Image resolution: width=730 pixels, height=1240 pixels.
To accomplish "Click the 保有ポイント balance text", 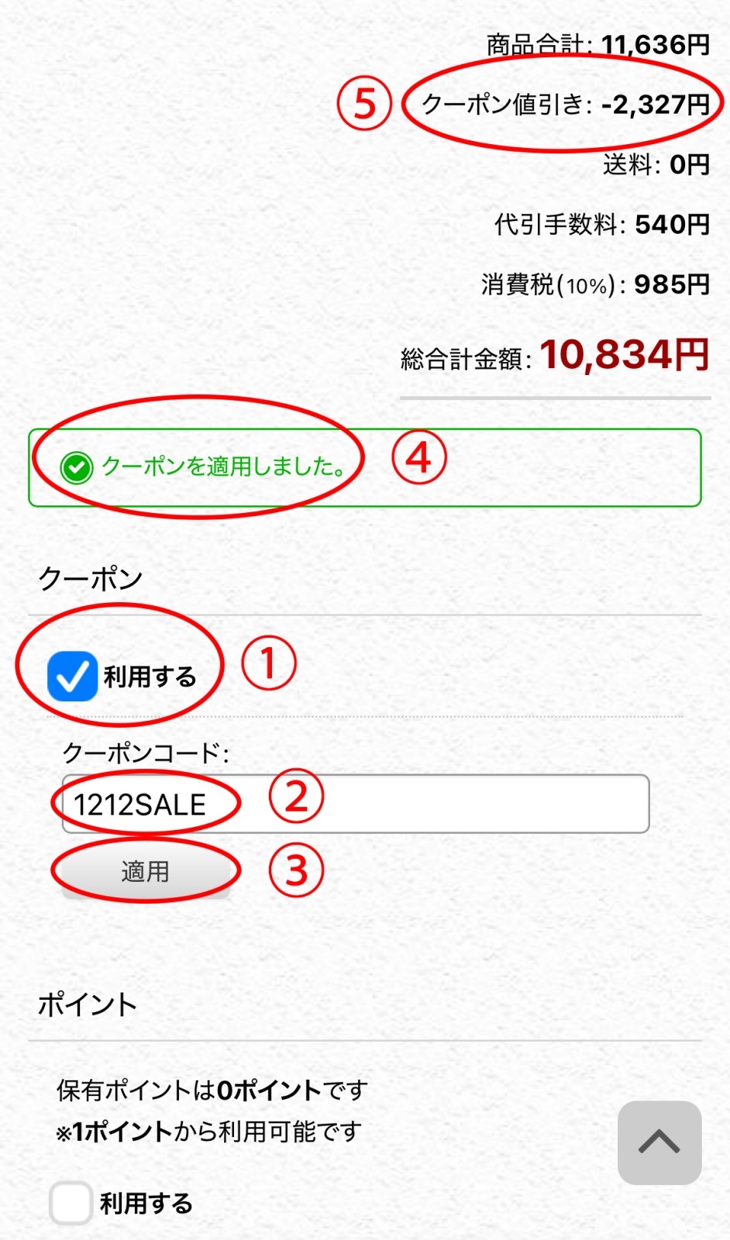I will (x=212, y=1090).
